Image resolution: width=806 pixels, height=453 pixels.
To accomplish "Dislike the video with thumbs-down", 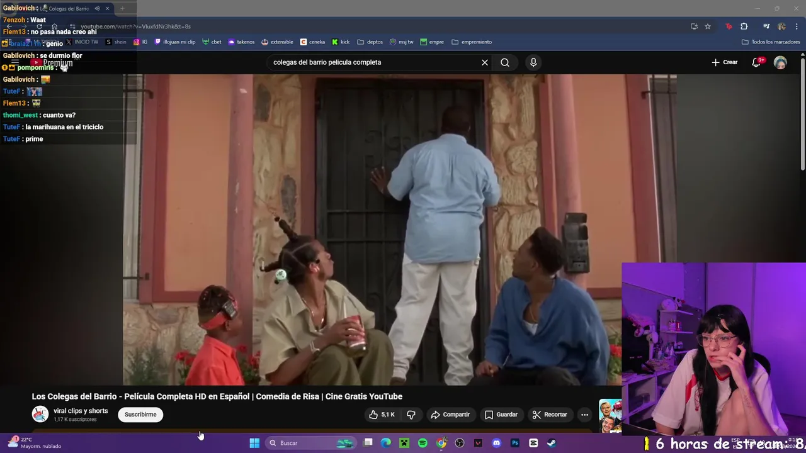I will tap(411, 415).
